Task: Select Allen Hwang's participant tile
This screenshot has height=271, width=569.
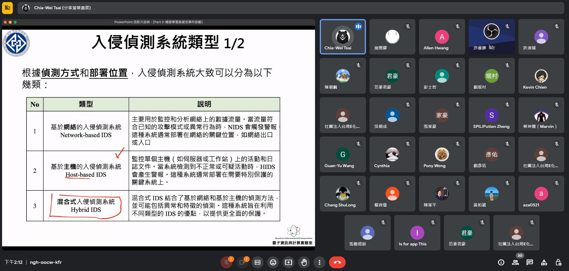Action: click(x=442, y=37)
